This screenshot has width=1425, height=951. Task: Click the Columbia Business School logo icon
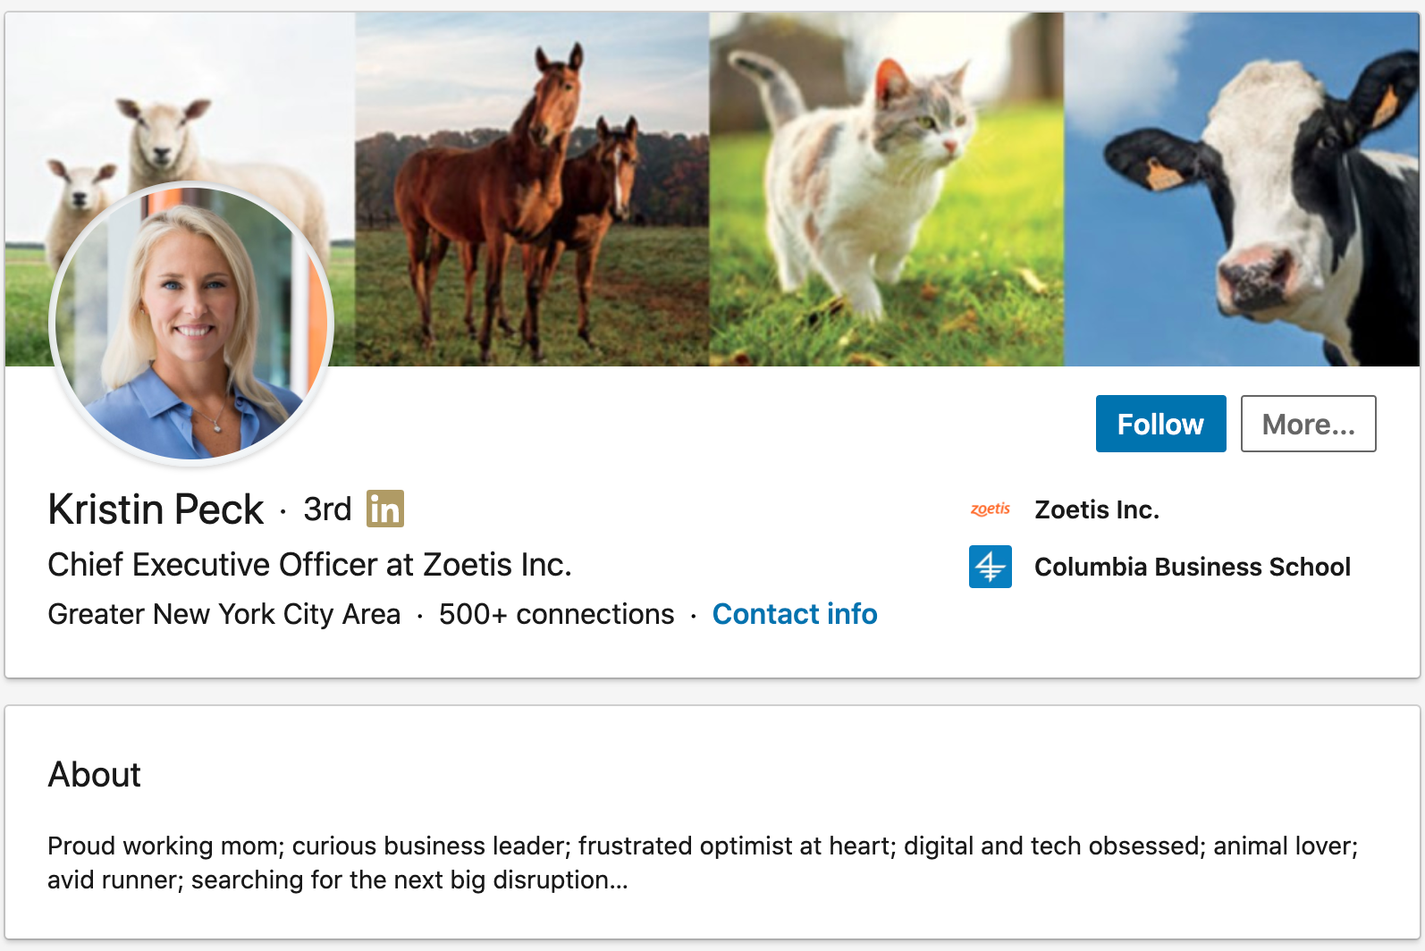click(x=991, y=567)
